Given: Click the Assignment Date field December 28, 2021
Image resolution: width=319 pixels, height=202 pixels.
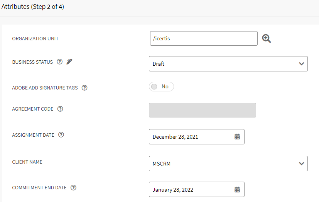Looking at the screenshot, I should (191, 137).
